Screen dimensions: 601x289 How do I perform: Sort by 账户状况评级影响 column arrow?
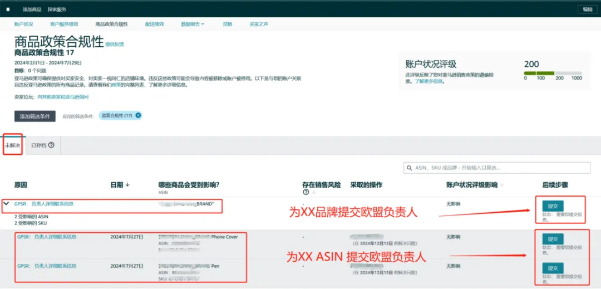[502, 185]
